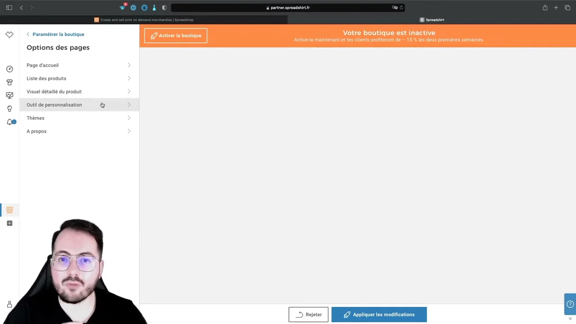This screenshot has width=576, height=324.
Task: Click the translate icon in address bar
Action: 394,7
